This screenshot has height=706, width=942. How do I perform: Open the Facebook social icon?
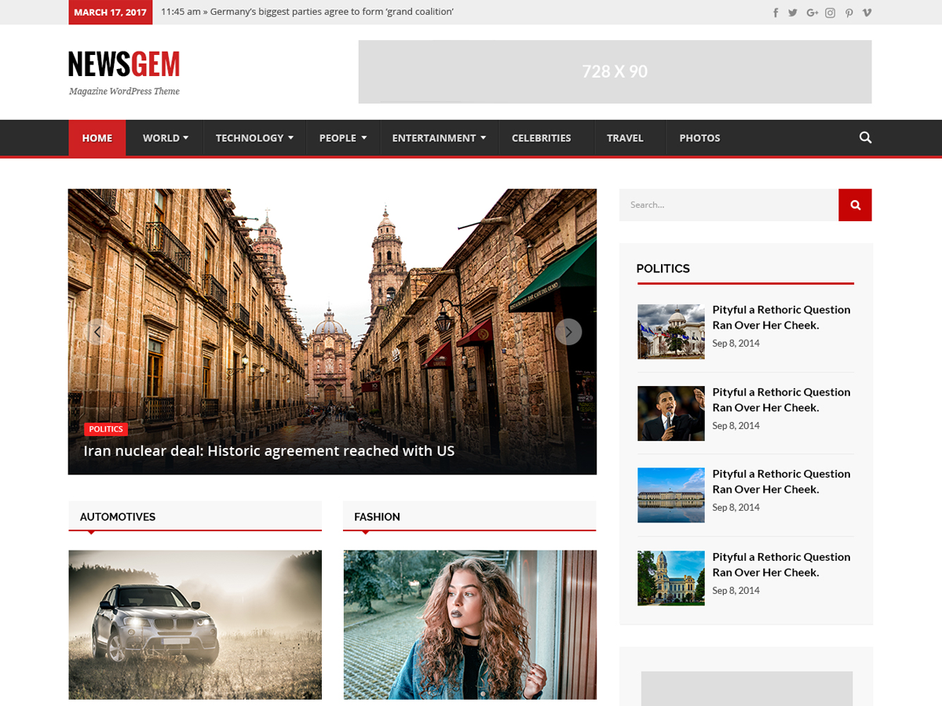tap(776, 12)
